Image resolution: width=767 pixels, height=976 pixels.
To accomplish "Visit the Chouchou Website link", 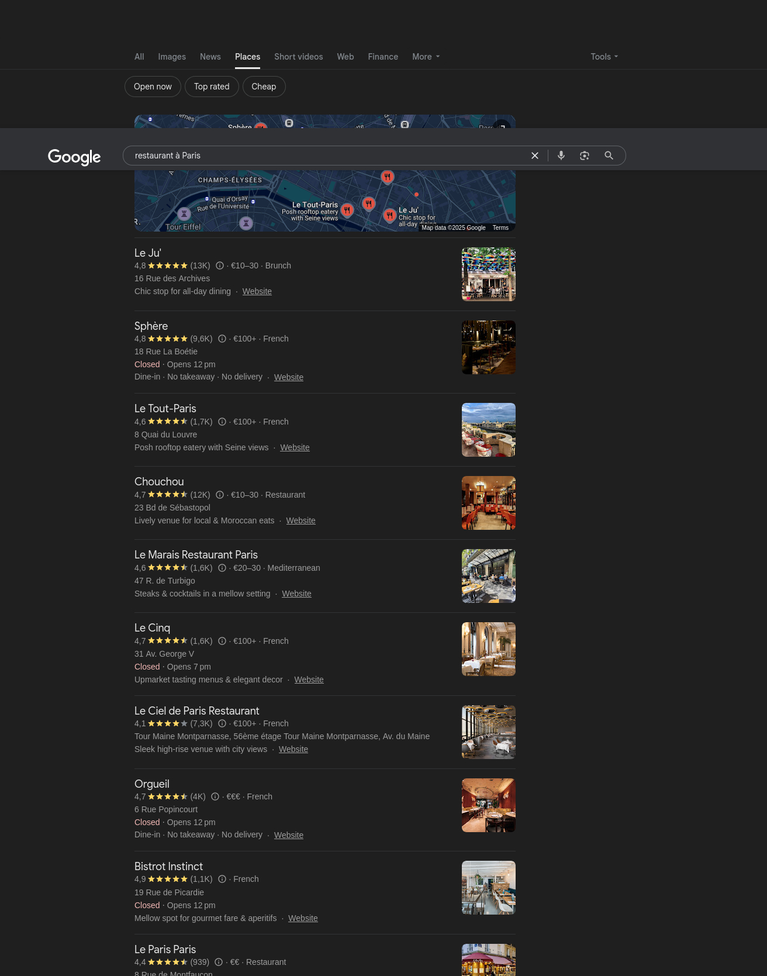I will (300, 520).
